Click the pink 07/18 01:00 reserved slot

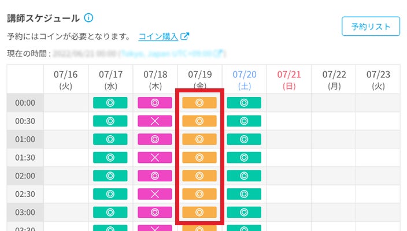click(x=154, y=139)
